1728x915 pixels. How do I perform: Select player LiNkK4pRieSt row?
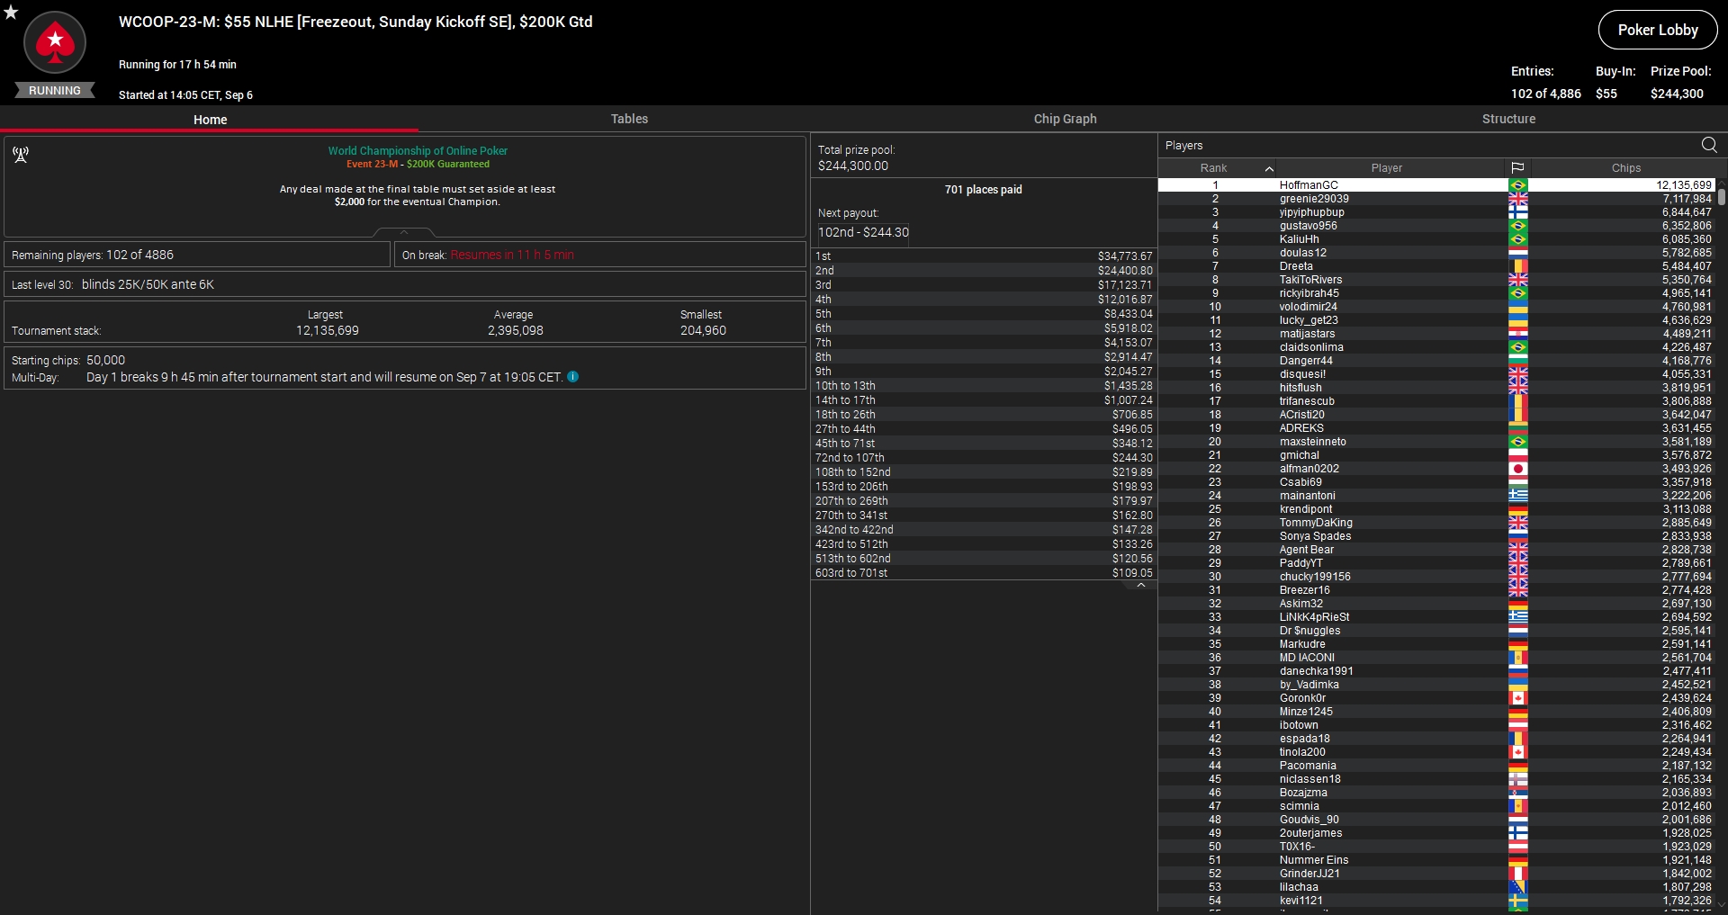(x=1436, y=617)
